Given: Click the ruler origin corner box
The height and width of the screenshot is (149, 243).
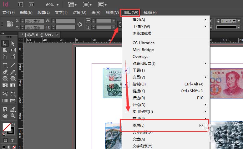Looking at the screenshot, I should pos(21,40).
